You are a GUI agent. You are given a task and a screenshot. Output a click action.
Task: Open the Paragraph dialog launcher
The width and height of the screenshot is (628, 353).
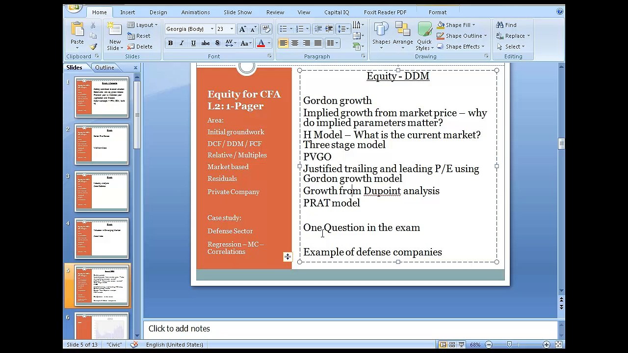click(x=363, y=56)
